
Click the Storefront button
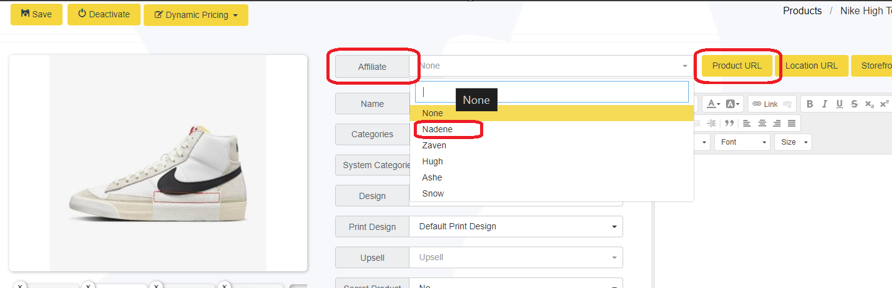point(872,66)
